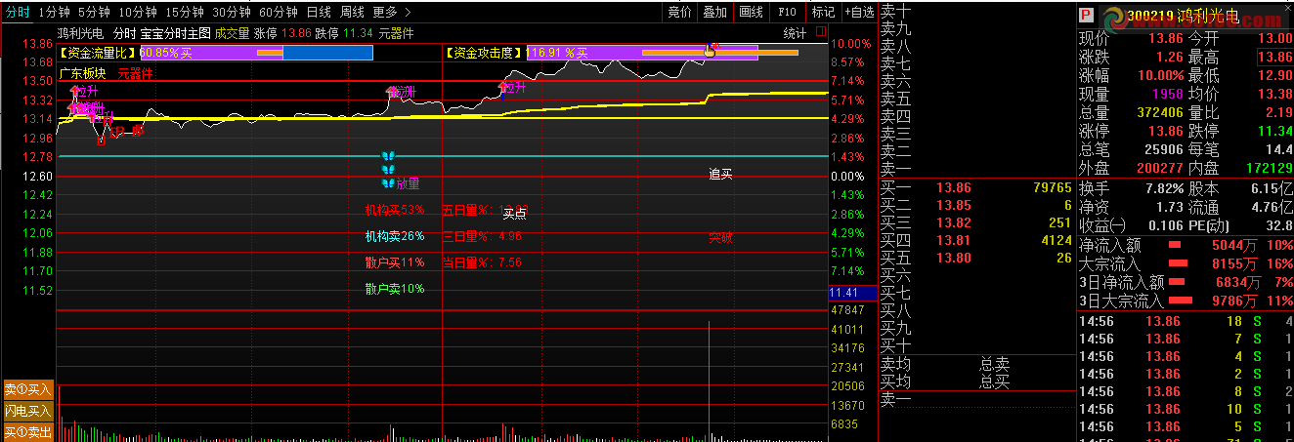Open the 60分钟 period tab
1294x442 pixels.
278,12
